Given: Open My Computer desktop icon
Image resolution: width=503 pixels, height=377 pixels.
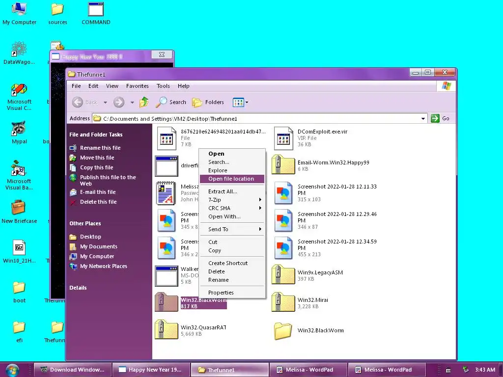Looking at the screenshot, I should pos(19,13).
